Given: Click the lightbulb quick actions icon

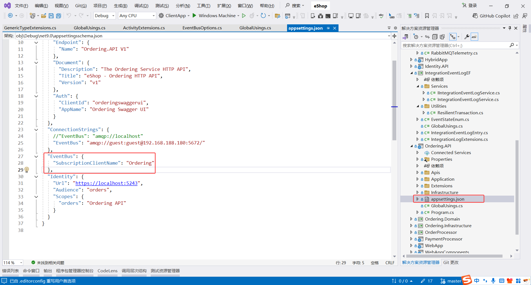Looking at the screenshot, I should click(27, 170).
